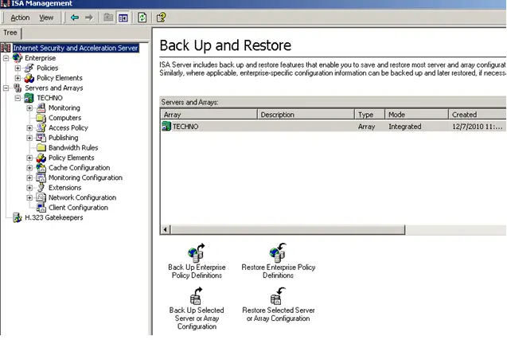Click the Back Up Selected Server icon
The image size is (507, 340).
tap(197, 295)
